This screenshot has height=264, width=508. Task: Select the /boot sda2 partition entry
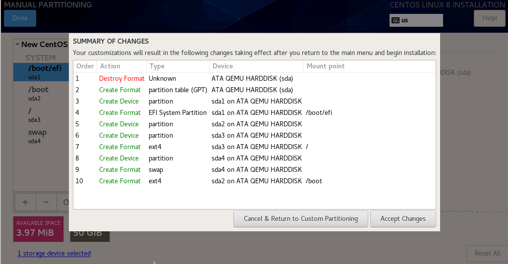pyautogui.click(x=41, y=93)
